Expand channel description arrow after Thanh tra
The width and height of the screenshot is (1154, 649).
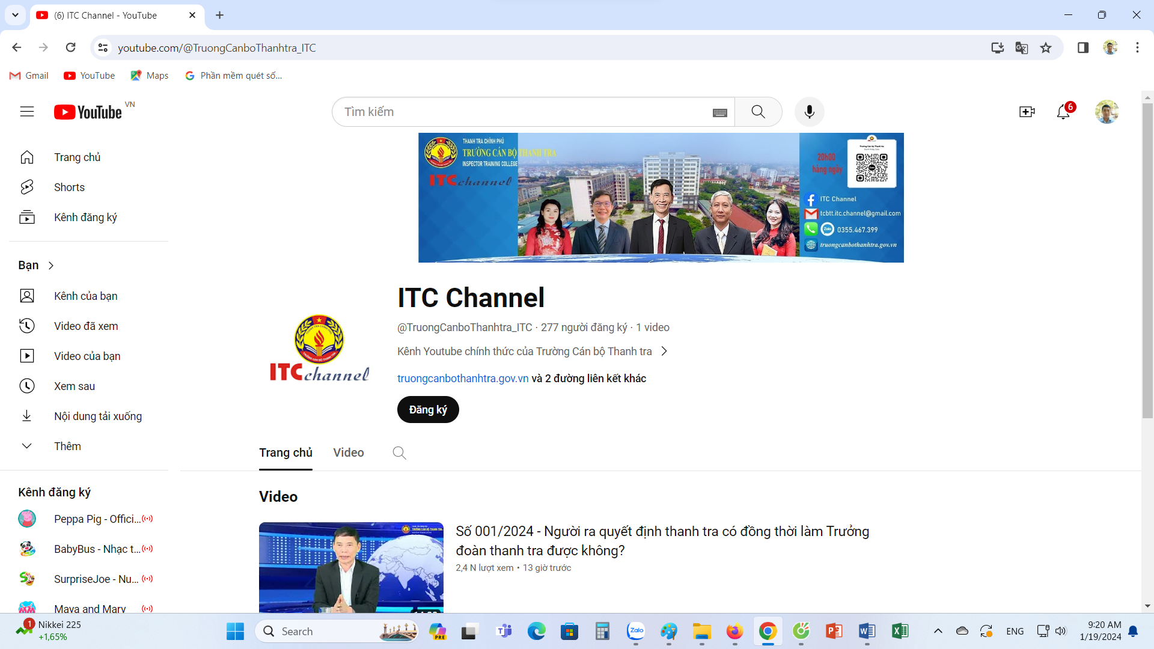coord(664,352)
